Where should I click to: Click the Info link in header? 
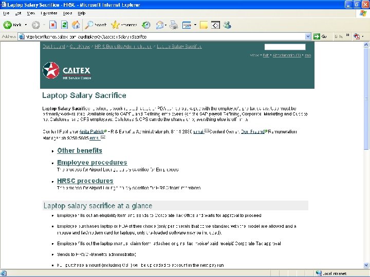point(308,55)
